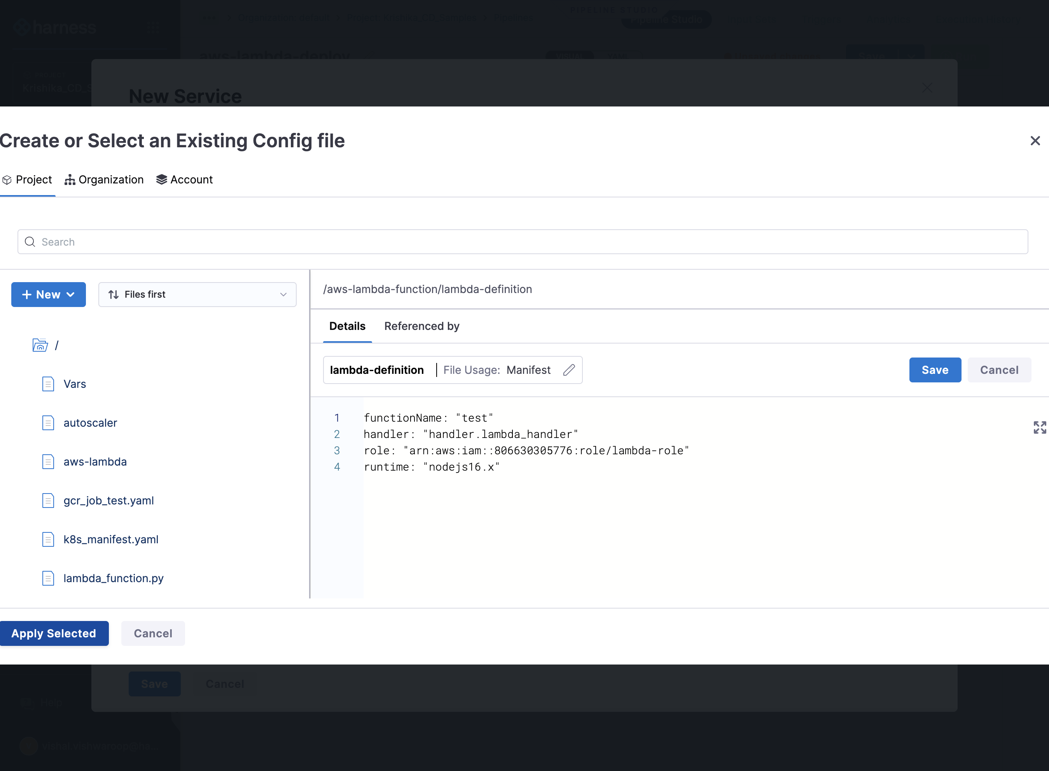Cancel the config file selection dialog
1049x771 pixels.
(153, 633)
